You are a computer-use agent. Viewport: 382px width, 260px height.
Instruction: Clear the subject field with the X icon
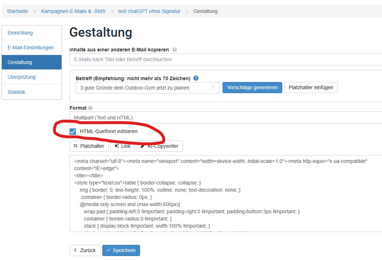pyautogui.click(x=213, y=87)
